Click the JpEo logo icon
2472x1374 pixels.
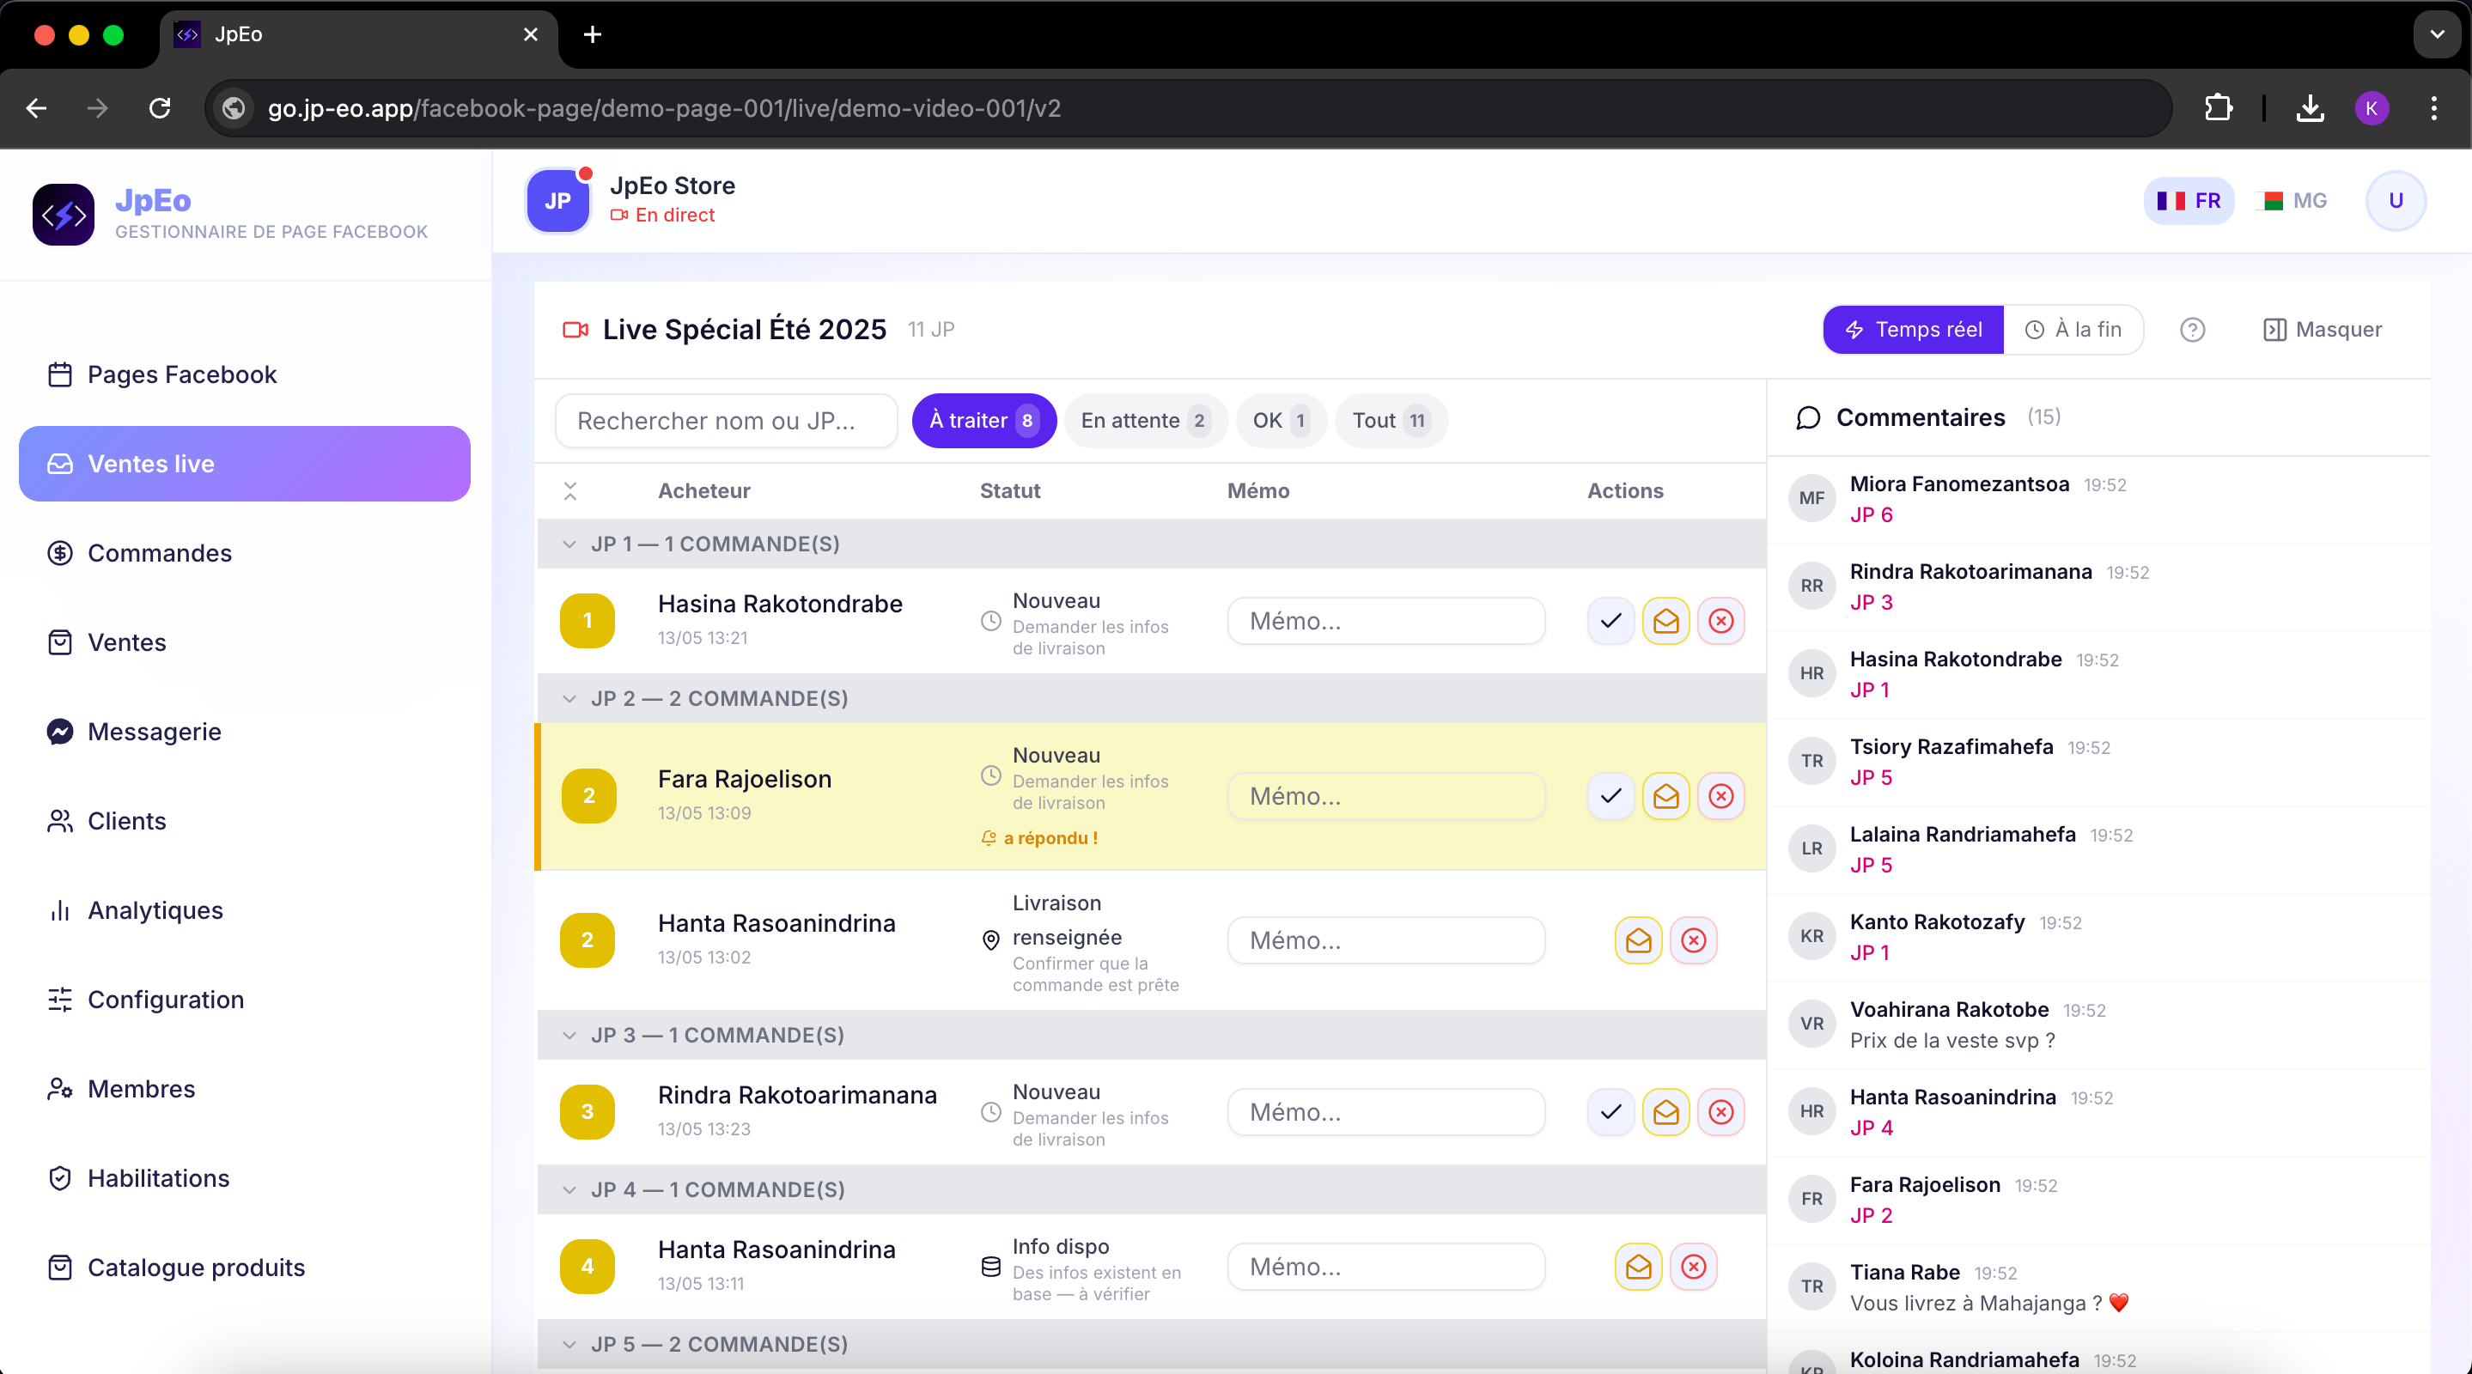click(64, 214)
